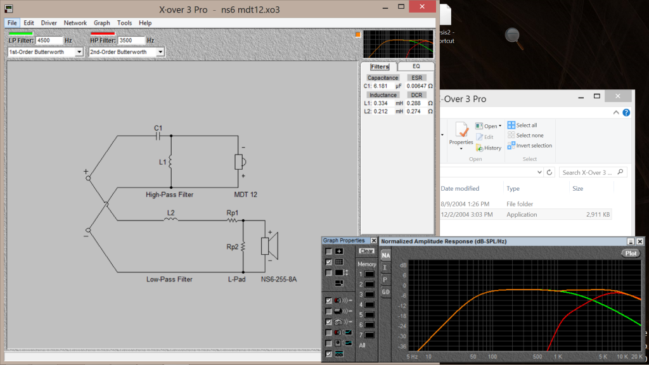Toggle the auto-scale range checkbox
The image size is (649, 365).
329,272
